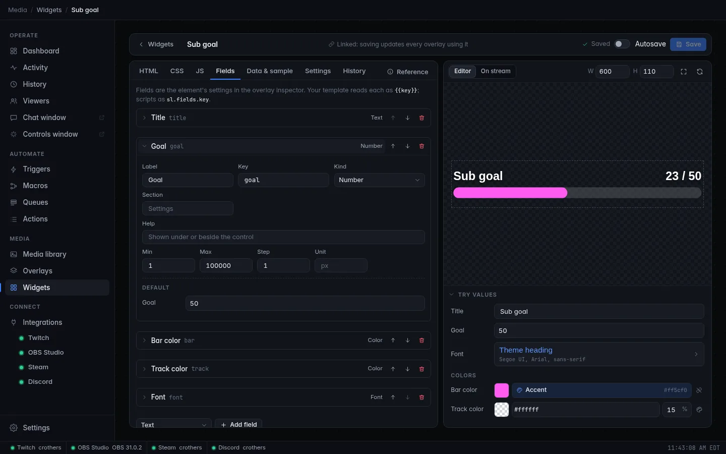Delete the Bar color field
726x454 pixels.
click(x=422, y=340)
